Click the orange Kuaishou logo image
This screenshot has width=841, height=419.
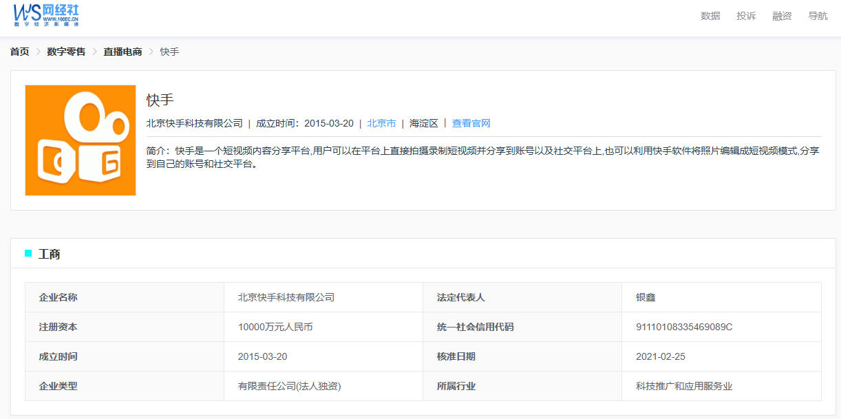point(81,140)
